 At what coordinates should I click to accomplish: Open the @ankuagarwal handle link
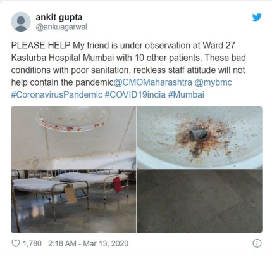coord(61,27)
